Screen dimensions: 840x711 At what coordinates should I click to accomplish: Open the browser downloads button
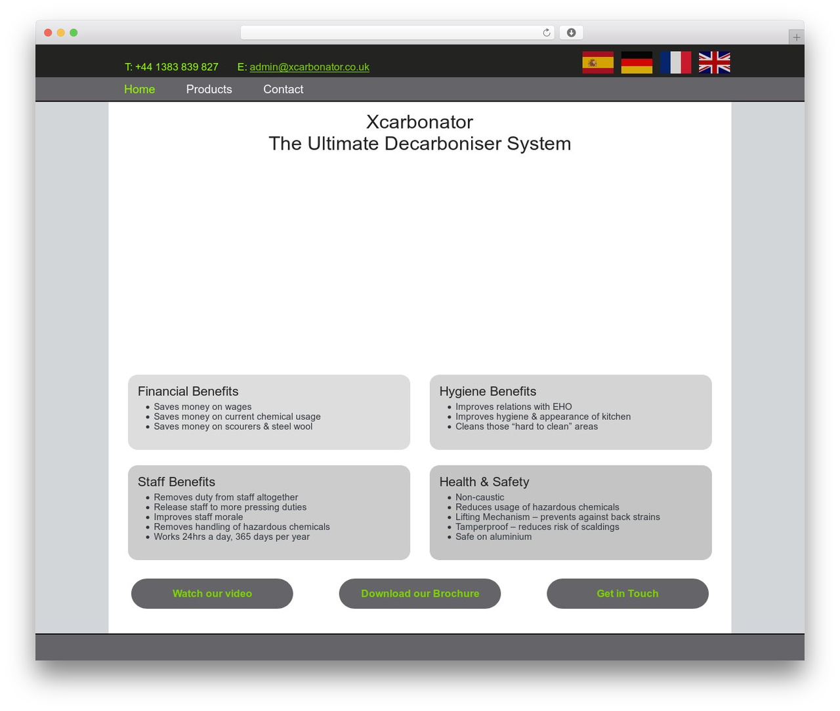571,33
